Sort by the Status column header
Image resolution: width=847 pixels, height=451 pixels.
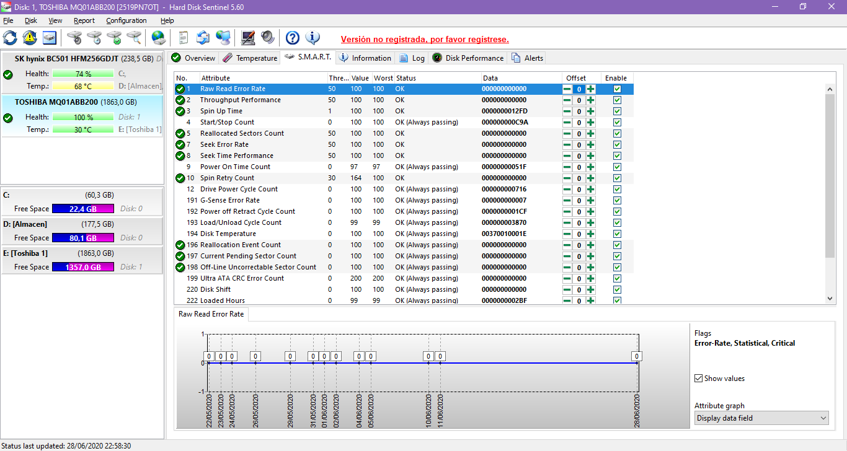438,78
